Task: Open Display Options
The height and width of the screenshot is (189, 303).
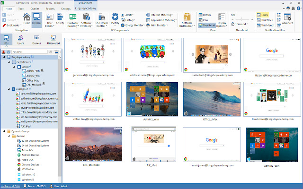Action: pyautogui.click(x=222, y=20)
